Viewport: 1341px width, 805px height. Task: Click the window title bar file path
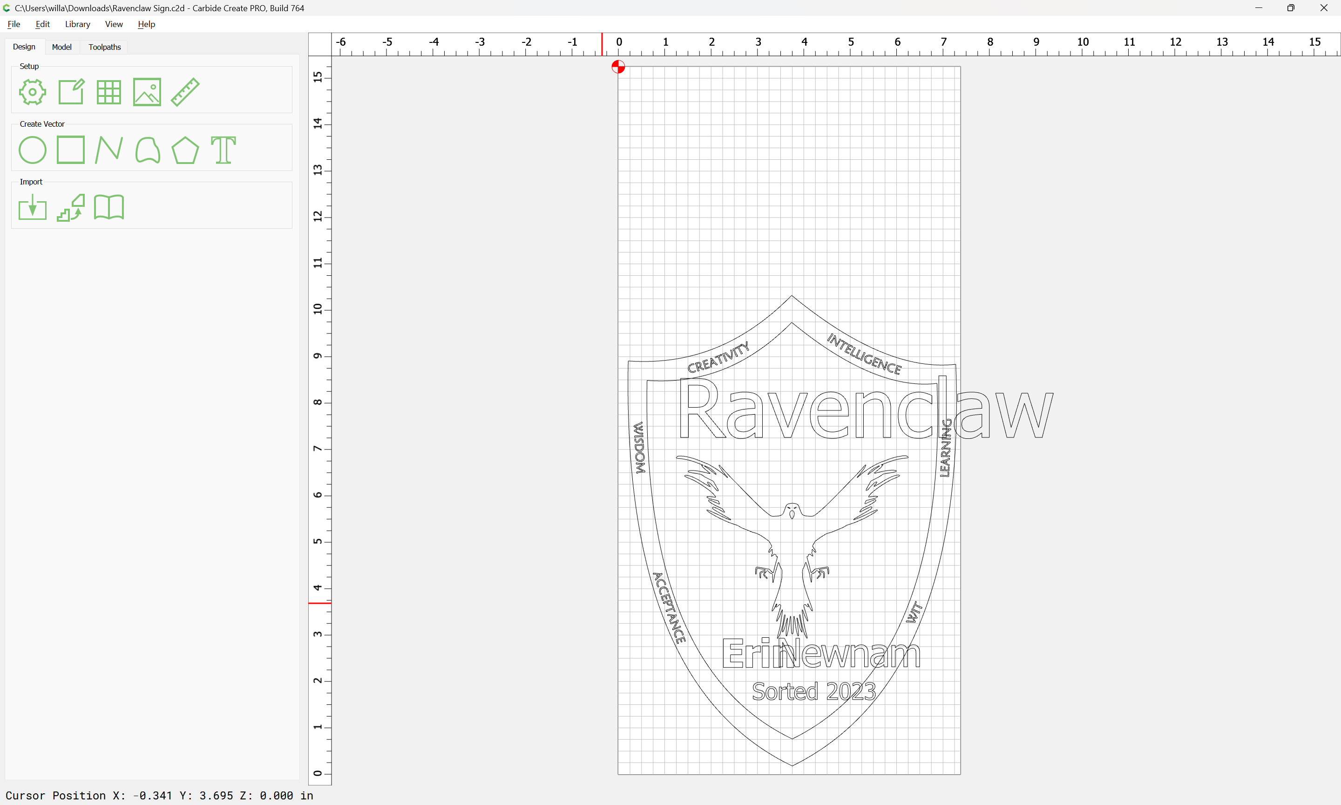click(x=159, y=8)
